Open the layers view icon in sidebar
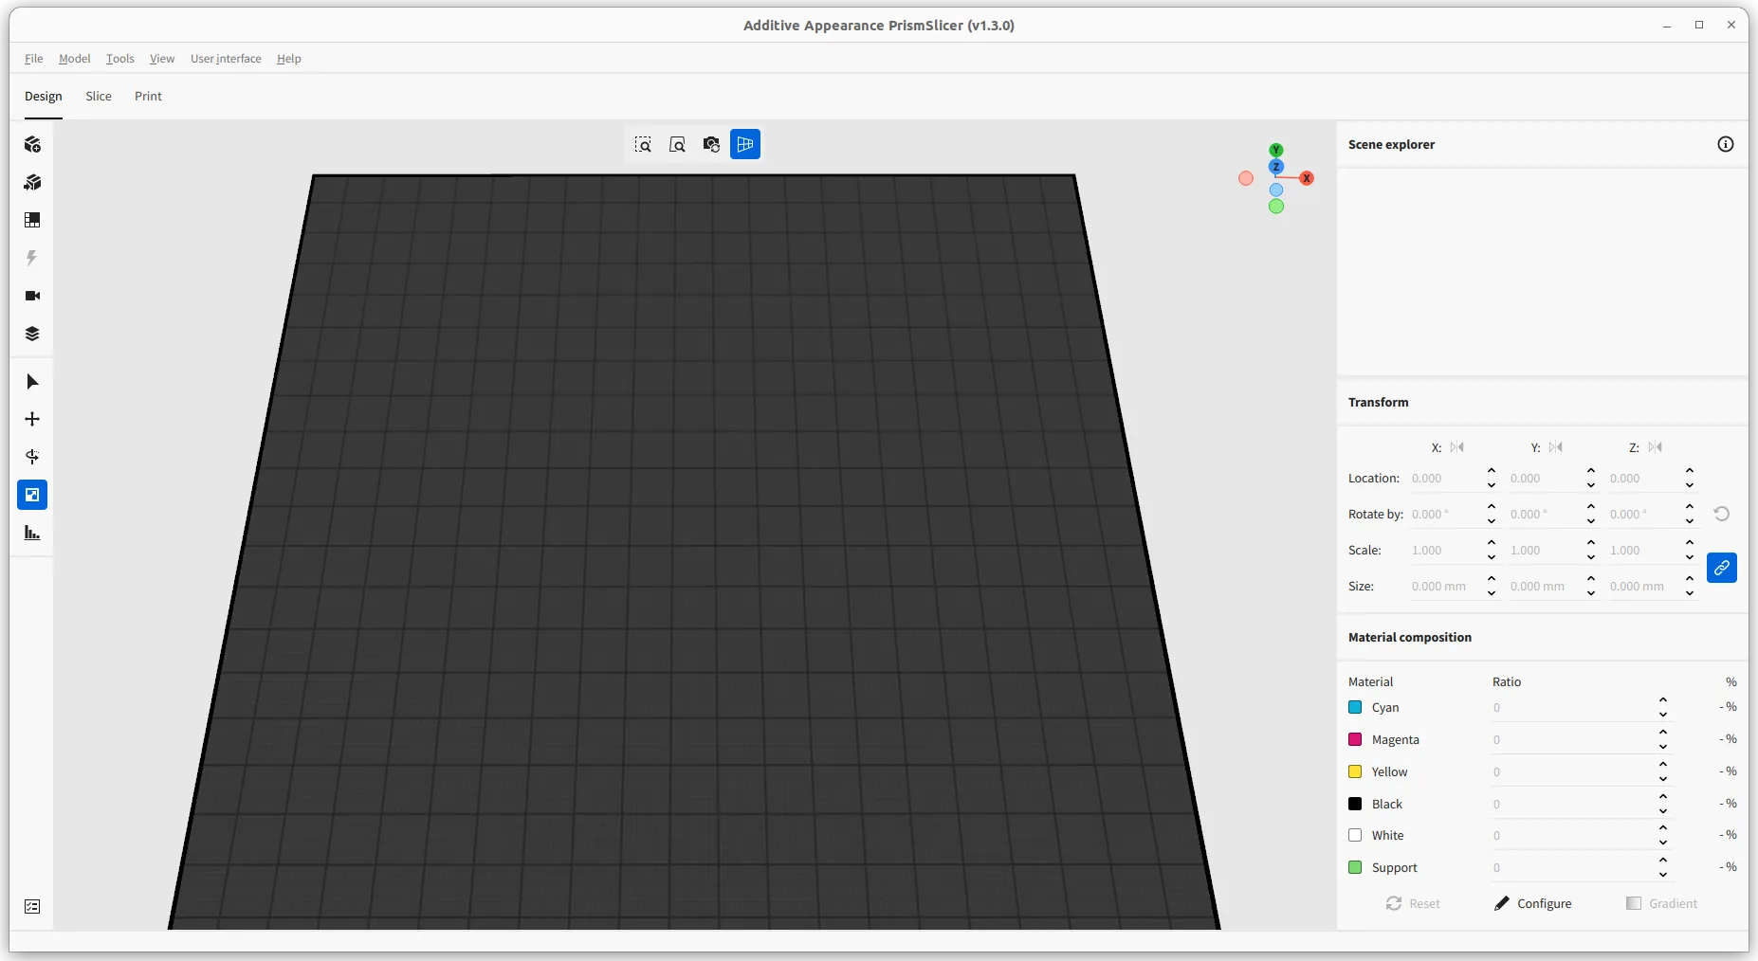1758x961 pixels. pyautogui.click(x=33, y=334)
